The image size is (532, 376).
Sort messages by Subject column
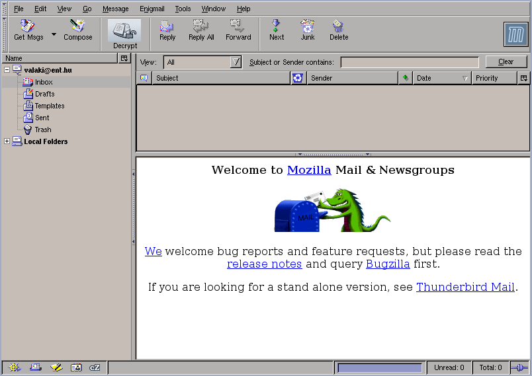click(x=221, y=78)
